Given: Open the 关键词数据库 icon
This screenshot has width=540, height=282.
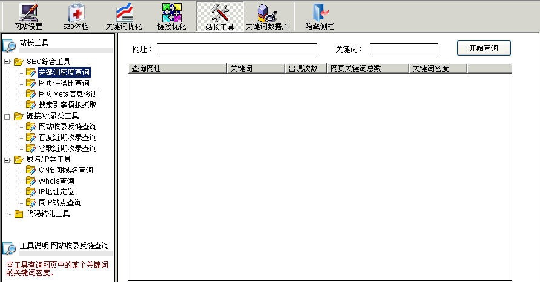Looking at the screenshot, I should [267, 13].
